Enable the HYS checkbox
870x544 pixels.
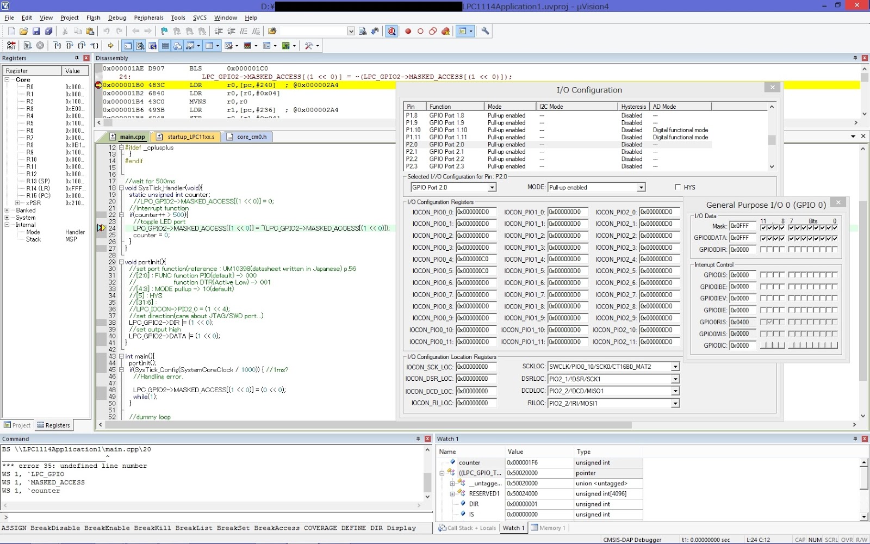pyautogui.click(x=678, y=187)
